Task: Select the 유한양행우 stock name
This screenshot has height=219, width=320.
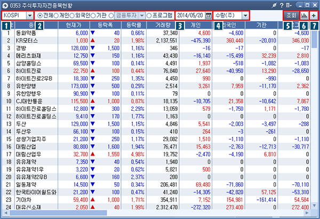Action: coord(28,94)
